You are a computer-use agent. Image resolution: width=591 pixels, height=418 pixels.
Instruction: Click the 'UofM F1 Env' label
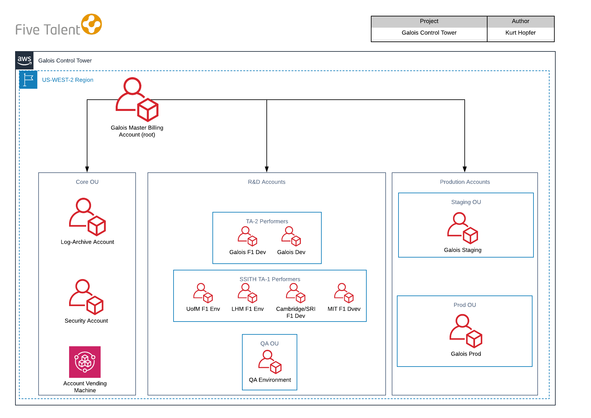[203, 309]
